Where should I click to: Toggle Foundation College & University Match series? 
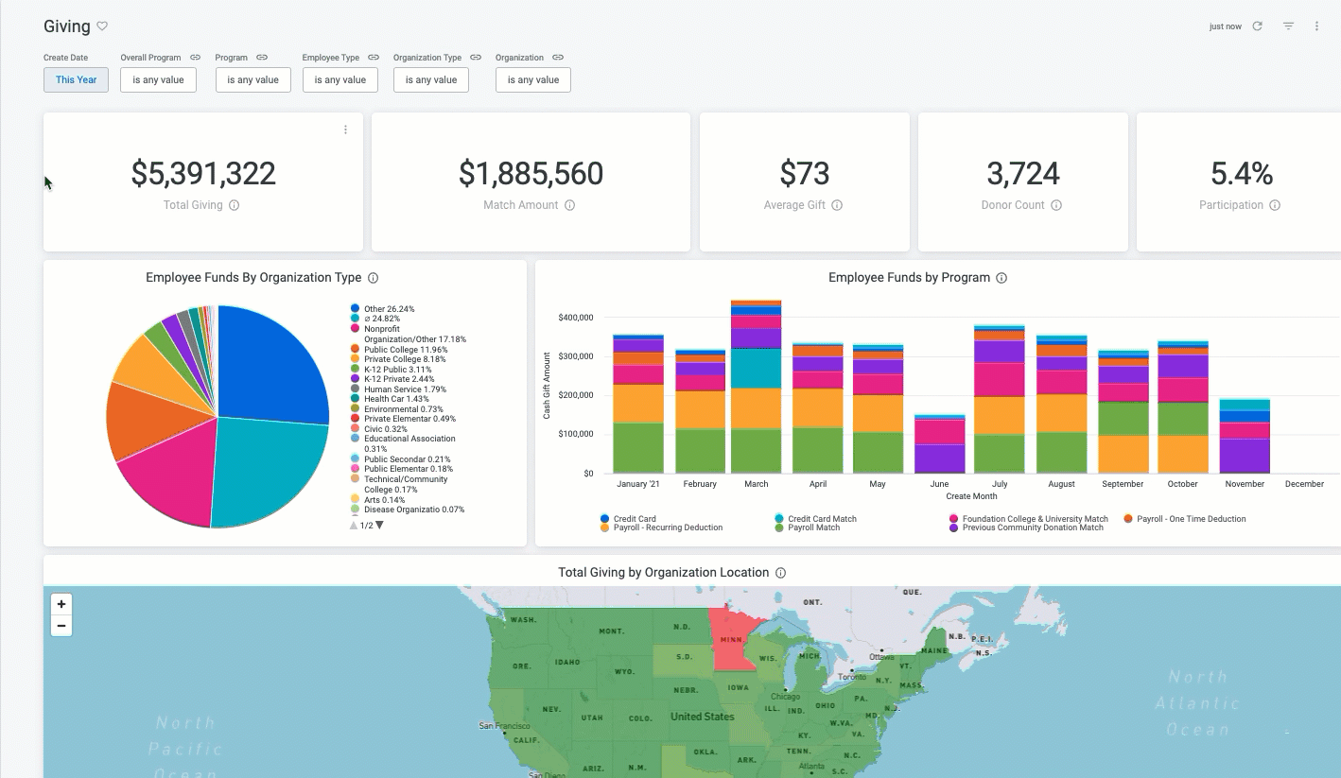click(1029, 519)
